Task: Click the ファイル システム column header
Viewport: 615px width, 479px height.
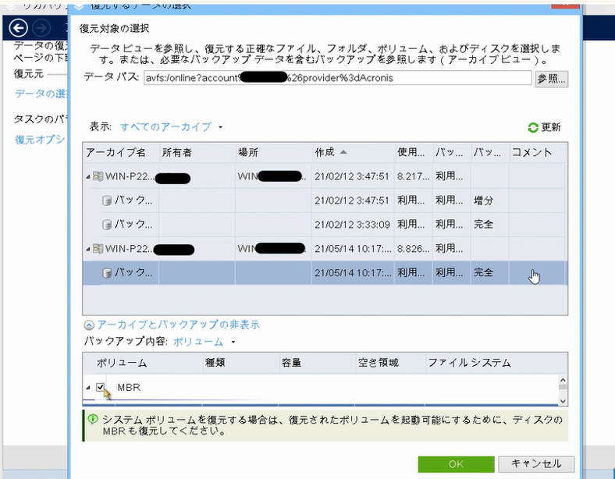Action: 496,363
